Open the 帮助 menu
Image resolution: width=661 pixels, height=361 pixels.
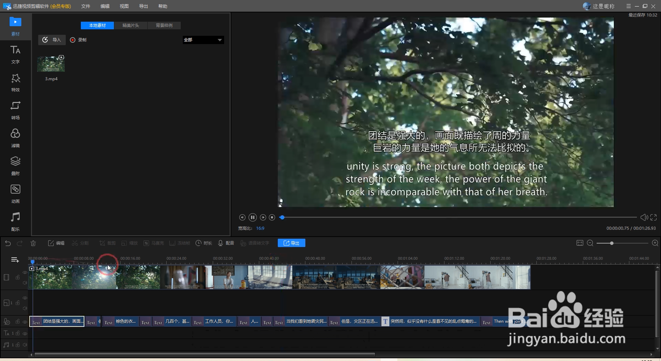(163, 6)
